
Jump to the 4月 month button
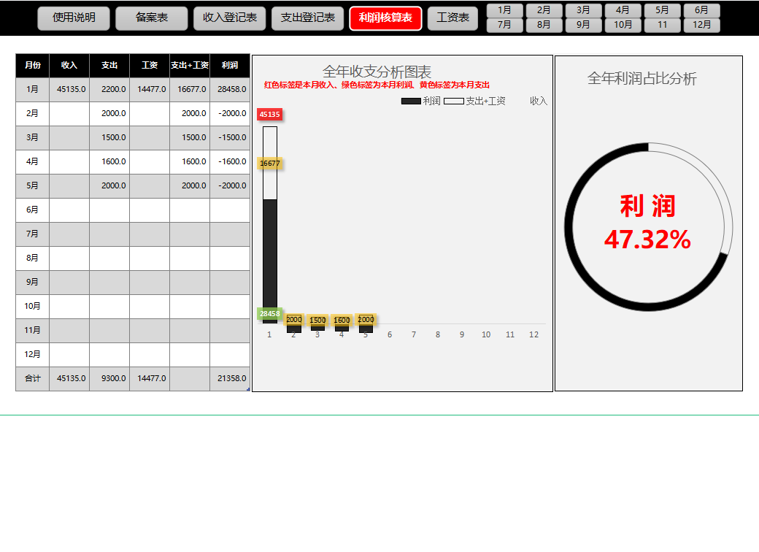(x=623, y=10)
